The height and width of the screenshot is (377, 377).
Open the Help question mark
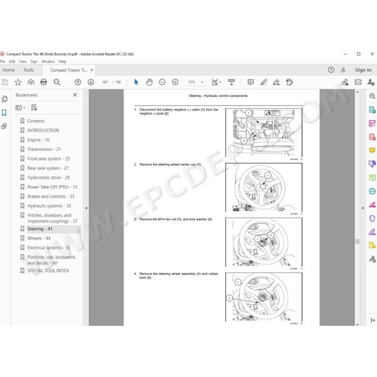[x=331, y=69]
